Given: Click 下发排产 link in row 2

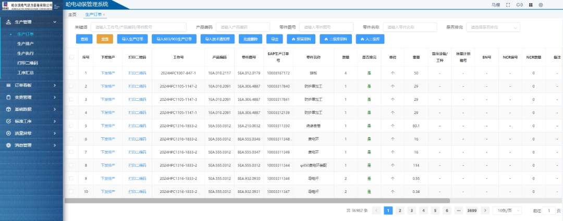Looking at the screenshot, I should pos(107,86).
